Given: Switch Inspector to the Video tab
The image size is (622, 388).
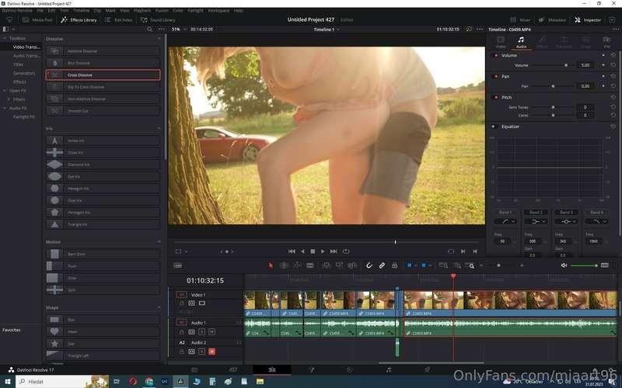Looking at the screenshot, I should point(501,42).
